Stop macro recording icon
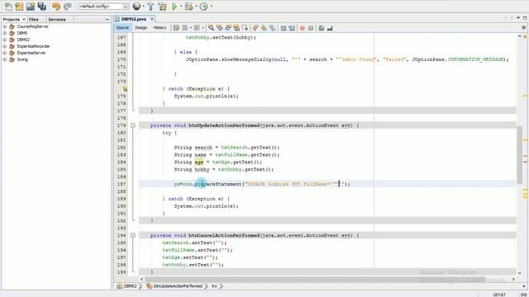Screen dimensions: 529x297 [311, 28]
